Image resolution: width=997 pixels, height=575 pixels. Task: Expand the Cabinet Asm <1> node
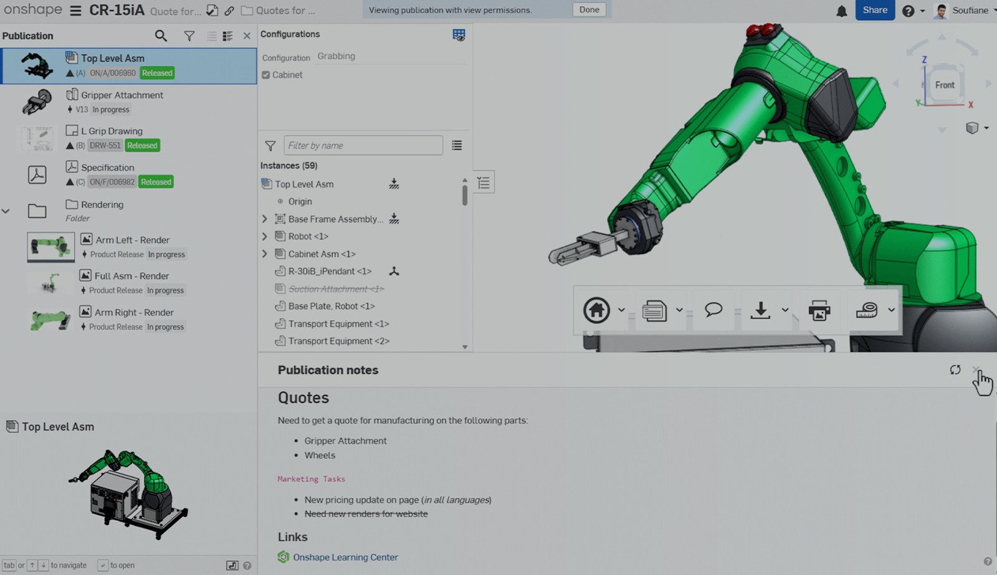click(264, 254)
